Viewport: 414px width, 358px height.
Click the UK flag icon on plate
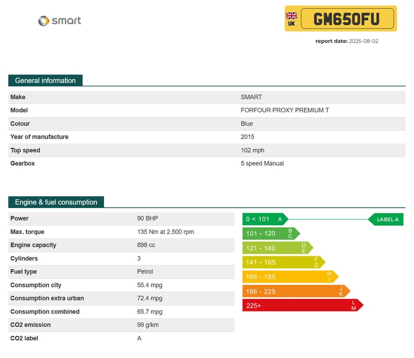pos(292,16)
